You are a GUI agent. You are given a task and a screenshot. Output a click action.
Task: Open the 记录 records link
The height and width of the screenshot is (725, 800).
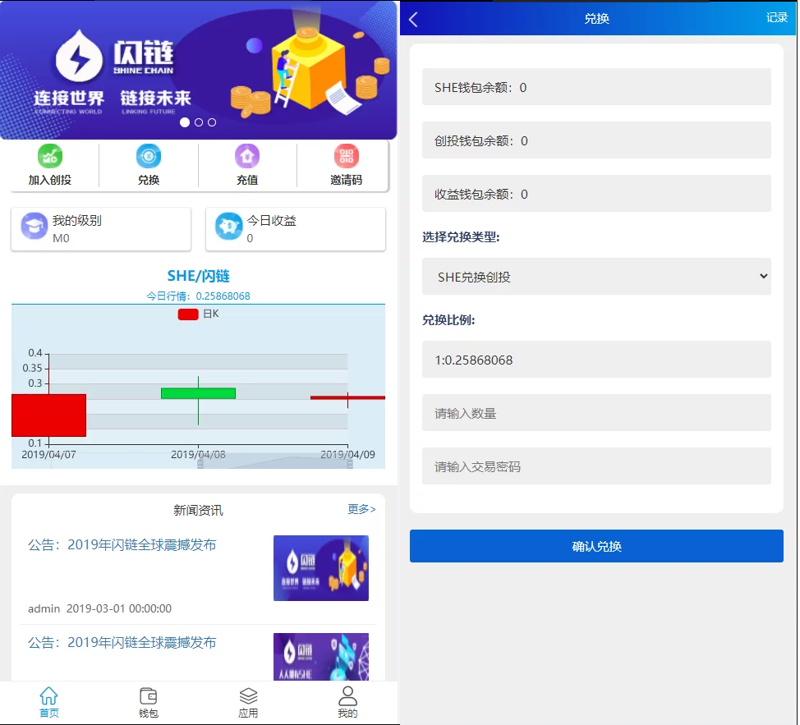(776, 18)
